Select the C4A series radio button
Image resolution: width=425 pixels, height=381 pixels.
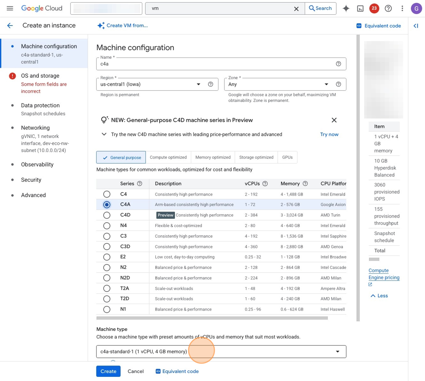click(107, 205)
